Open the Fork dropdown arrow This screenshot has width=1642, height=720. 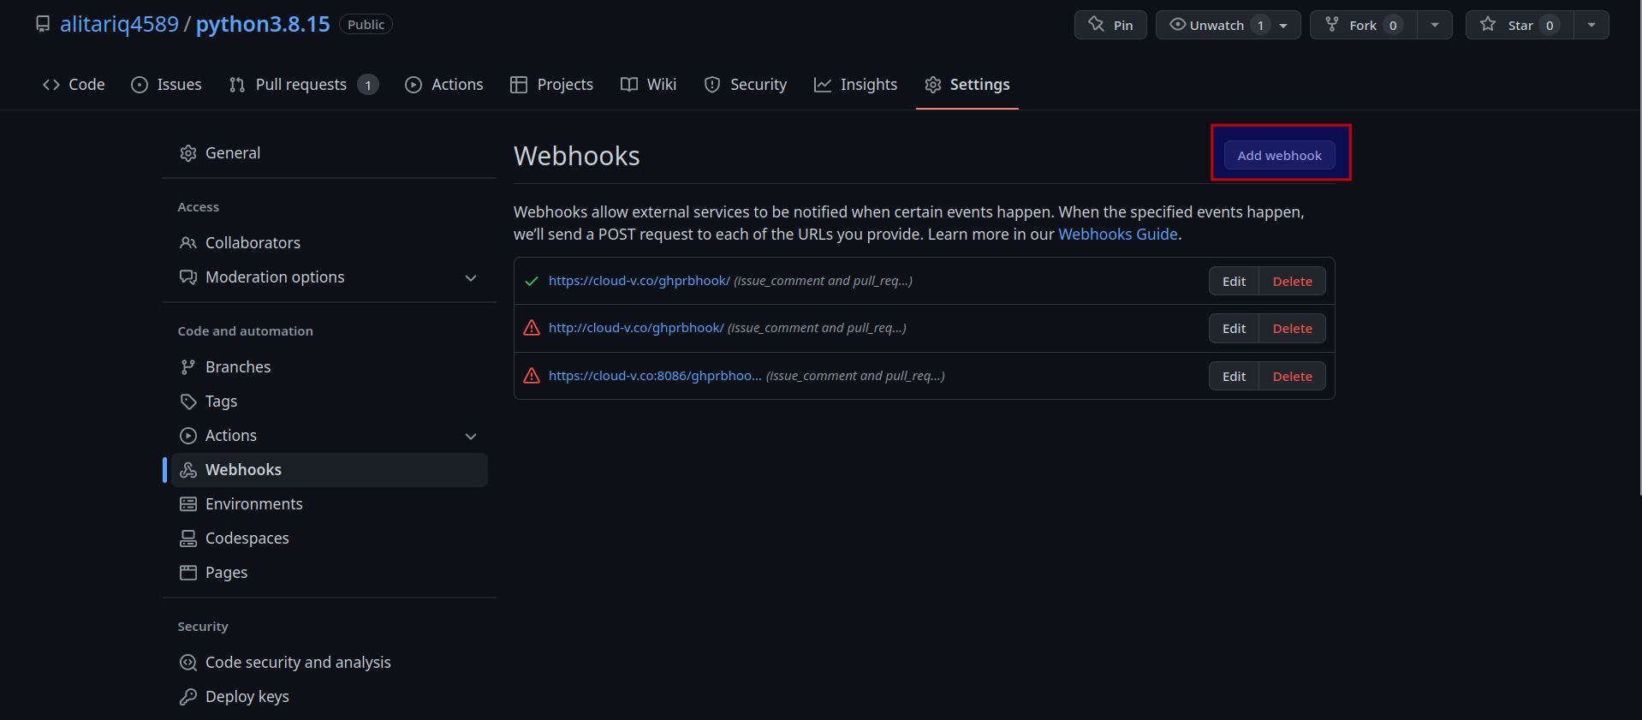coord(1435,25)
